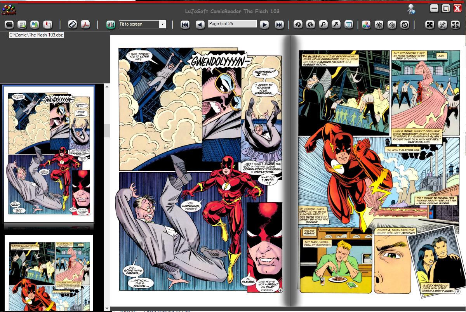466x312 pixels.
Task: Click the four-arrow cross icon
Action: pos(429,24)
